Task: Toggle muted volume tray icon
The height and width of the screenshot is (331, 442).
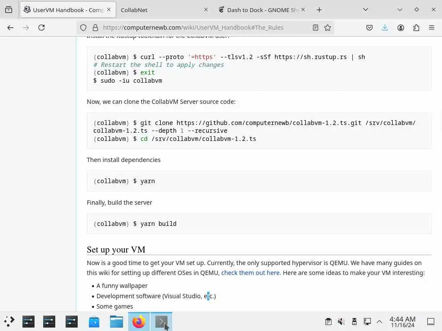Action: point(341,322)
